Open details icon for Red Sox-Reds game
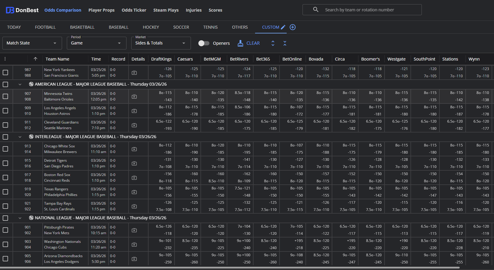 pyautogui.click(x=134, y=178)
